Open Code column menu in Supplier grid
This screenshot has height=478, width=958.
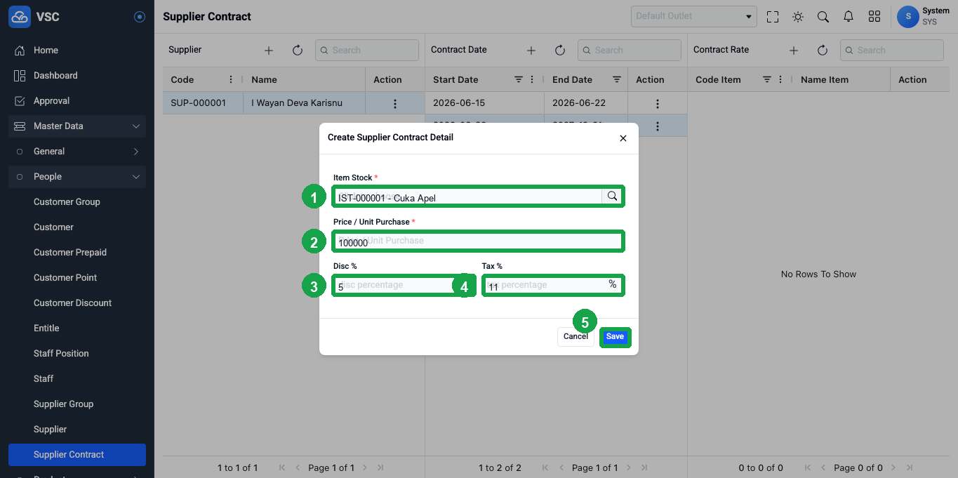tap(231, 79)
